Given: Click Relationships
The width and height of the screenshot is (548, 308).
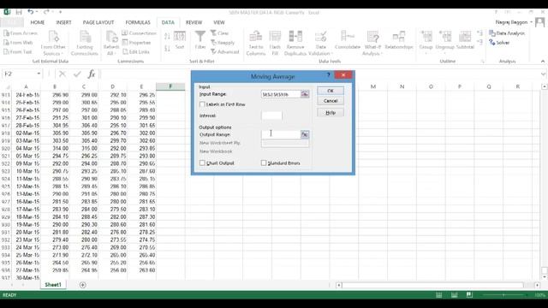Looking at the screenshot, I should [399, 40].
